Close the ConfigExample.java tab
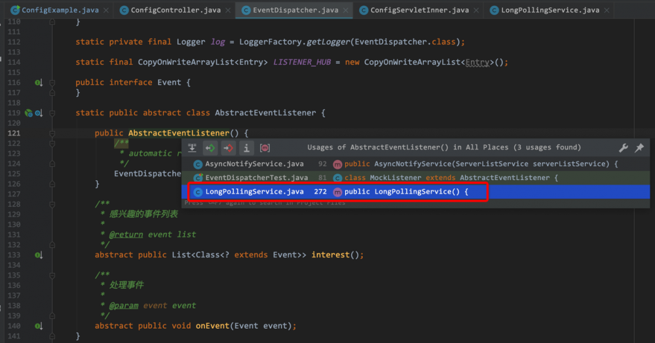 106,10
